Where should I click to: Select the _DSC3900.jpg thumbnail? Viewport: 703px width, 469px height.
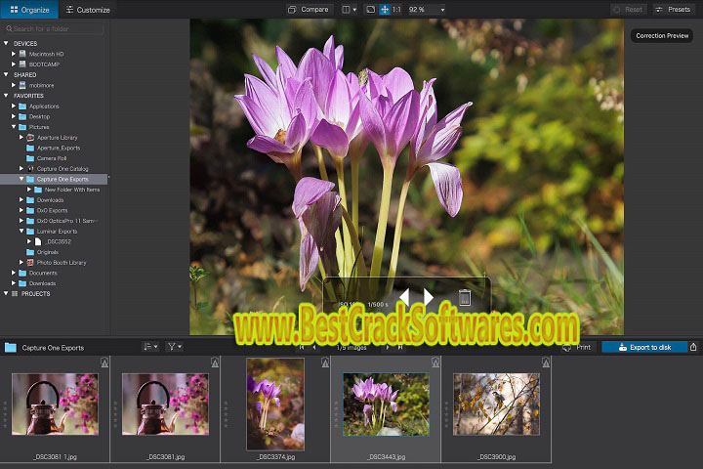496,404
